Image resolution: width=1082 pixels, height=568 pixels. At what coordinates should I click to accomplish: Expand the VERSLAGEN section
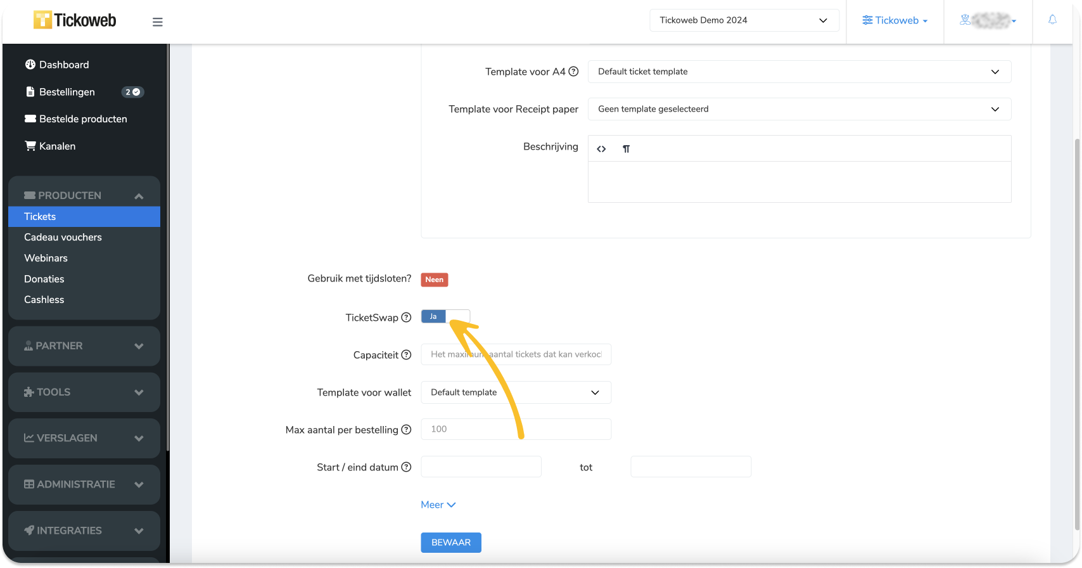point(84,438)
